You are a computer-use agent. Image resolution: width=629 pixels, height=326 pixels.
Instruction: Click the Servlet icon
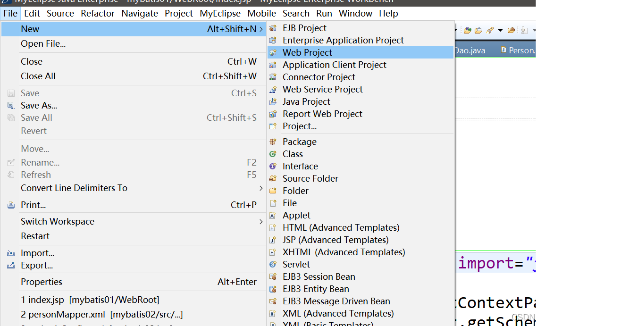coord(273,265)
